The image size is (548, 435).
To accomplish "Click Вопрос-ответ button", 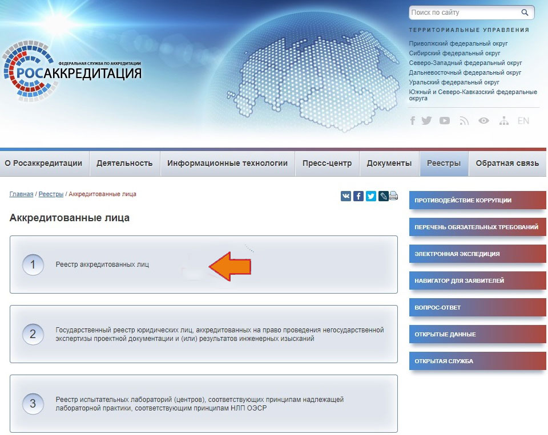I will tap(477, 307).
